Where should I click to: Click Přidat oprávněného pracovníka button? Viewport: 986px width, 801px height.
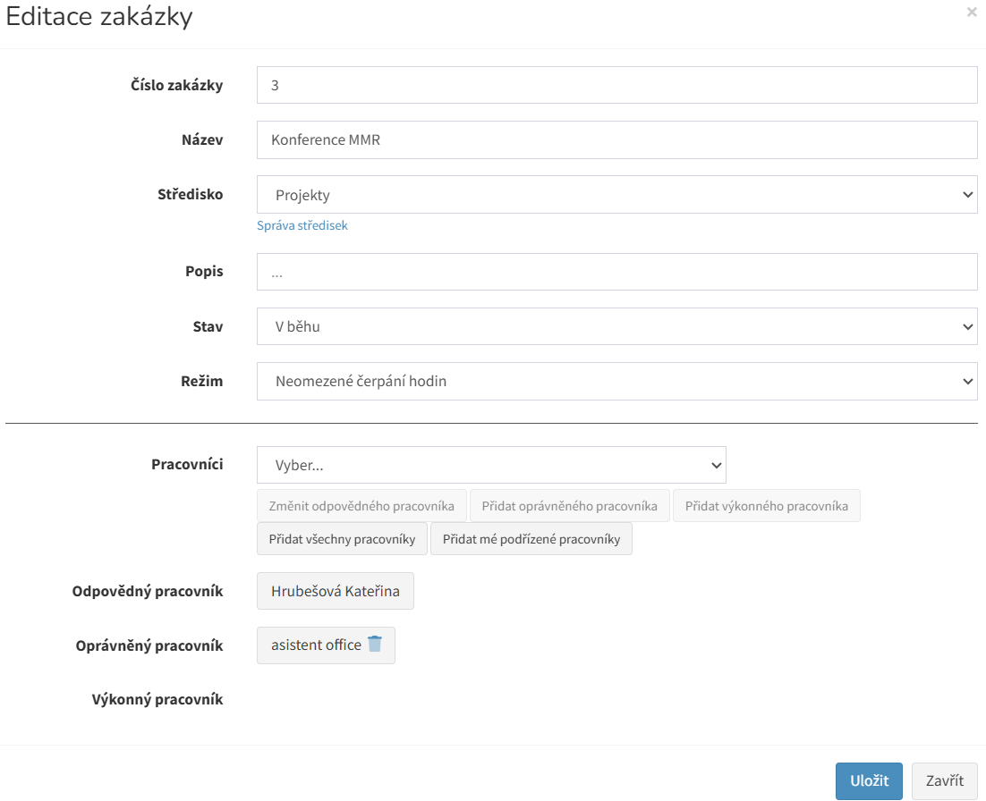pyautogui.click(x=569, y=506)
